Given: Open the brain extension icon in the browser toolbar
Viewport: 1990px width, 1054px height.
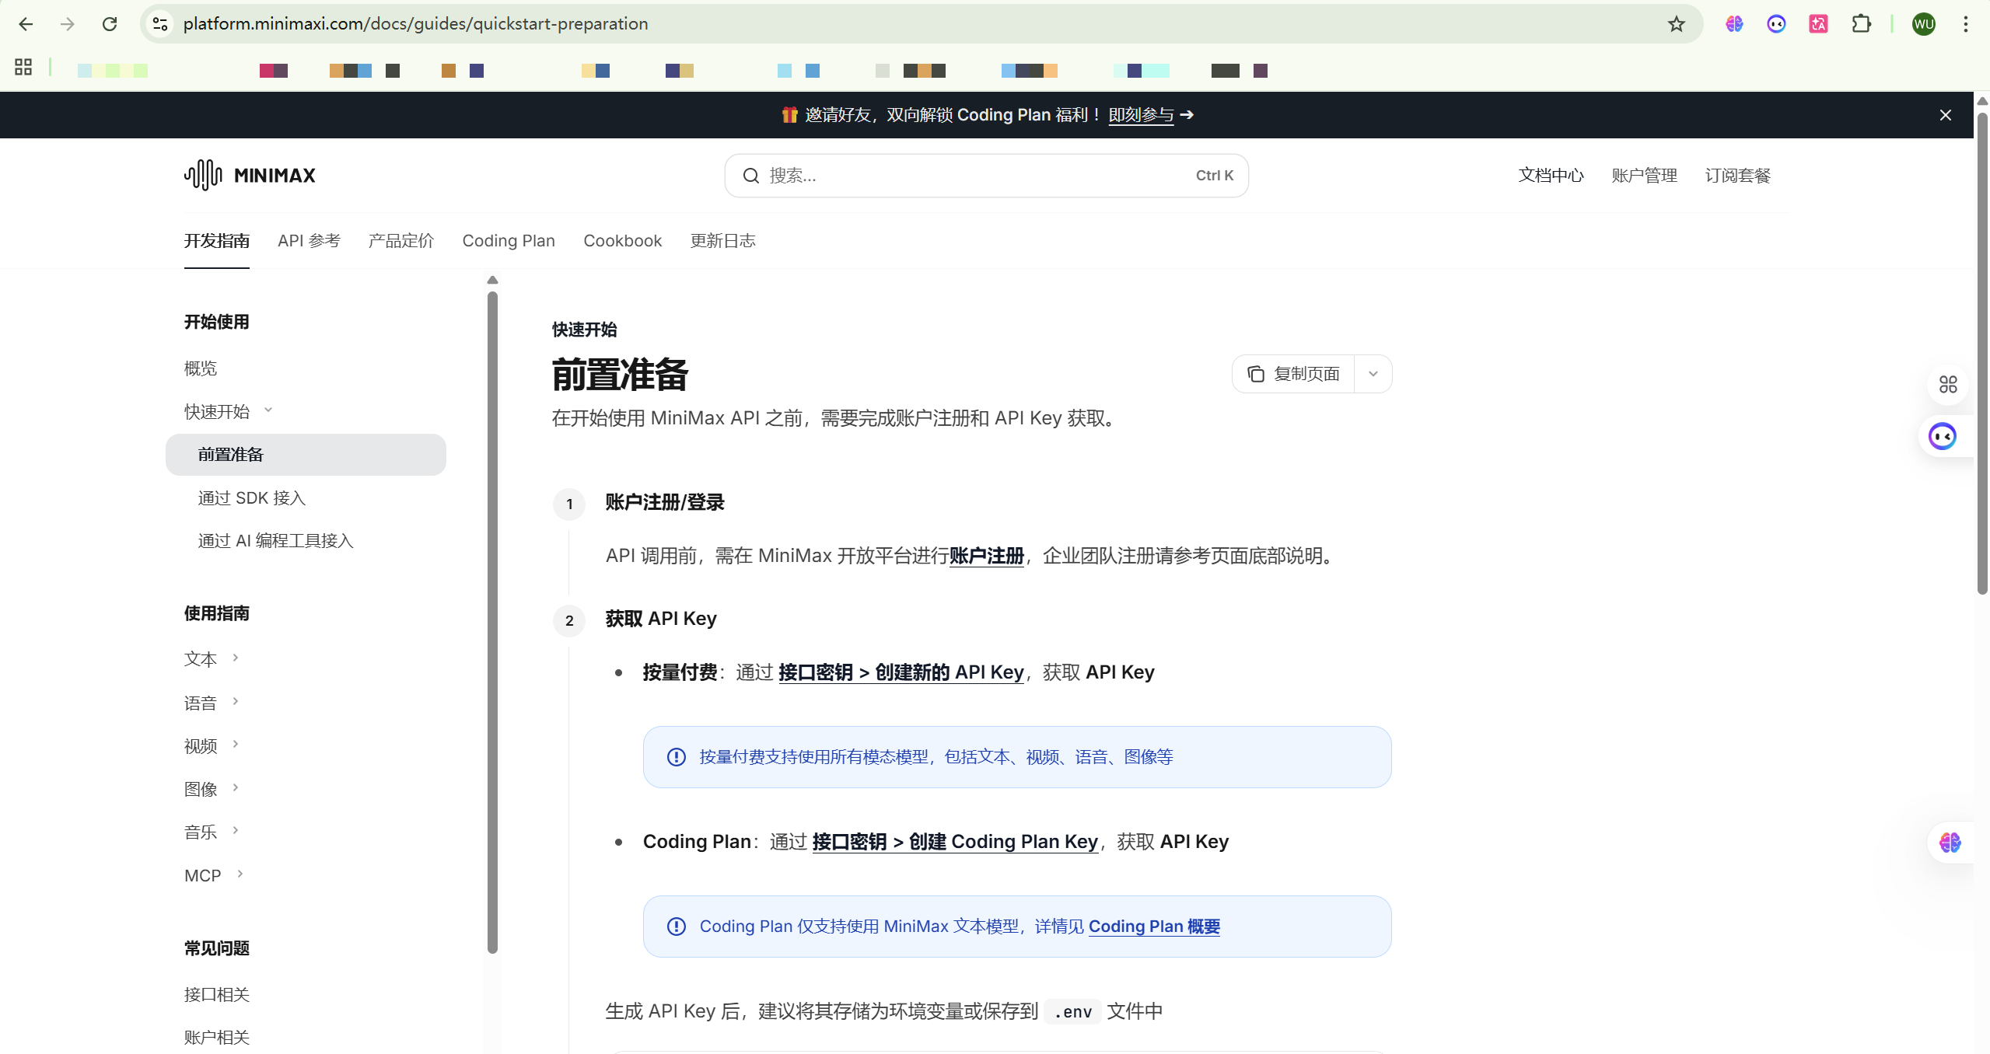Looking at the screenshot, I should (1734, 24).
